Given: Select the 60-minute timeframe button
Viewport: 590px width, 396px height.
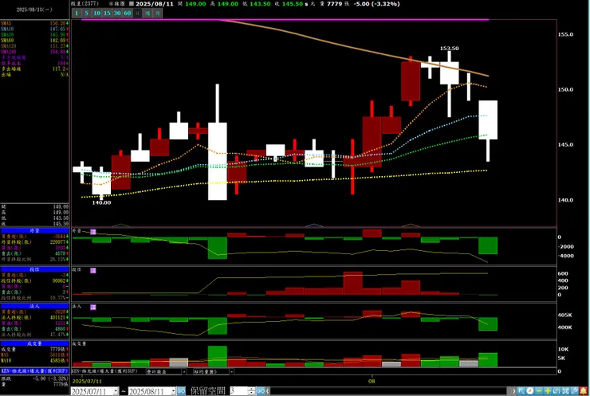Looking at the screenshot, I should 128,14.
